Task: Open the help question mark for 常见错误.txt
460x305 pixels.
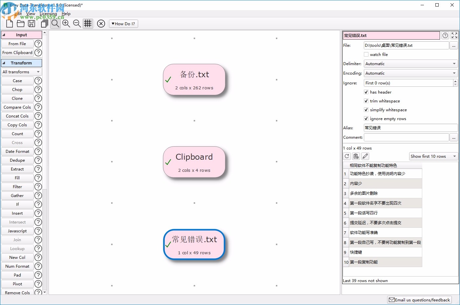Action: coord(445,35)
